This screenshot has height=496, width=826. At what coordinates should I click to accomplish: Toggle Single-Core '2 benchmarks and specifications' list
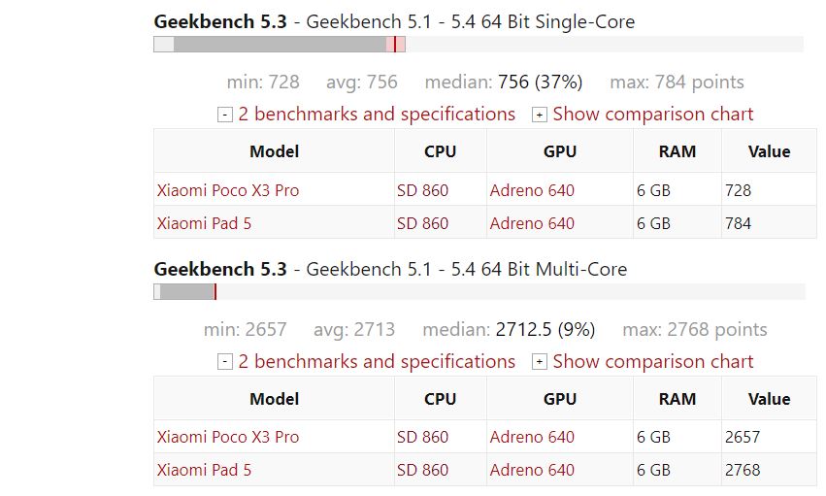pos(377,115)
